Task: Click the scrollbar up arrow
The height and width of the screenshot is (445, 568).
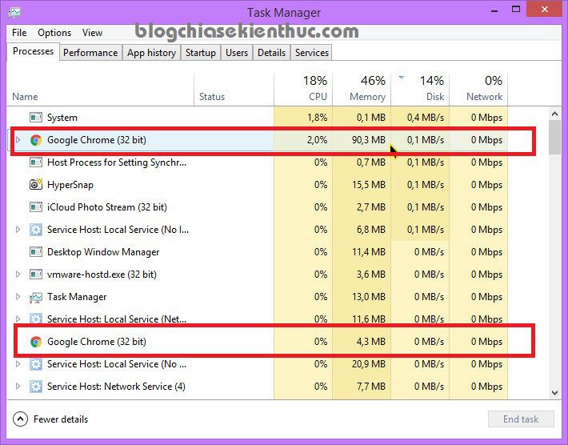Action: [554, 114]
